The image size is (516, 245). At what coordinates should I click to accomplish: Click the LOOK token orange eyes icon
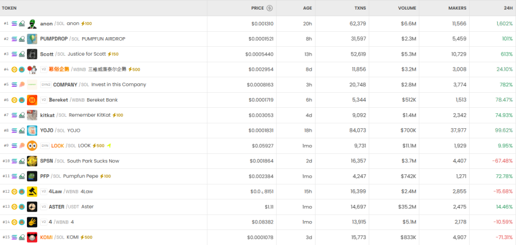[x=32, y=146]
